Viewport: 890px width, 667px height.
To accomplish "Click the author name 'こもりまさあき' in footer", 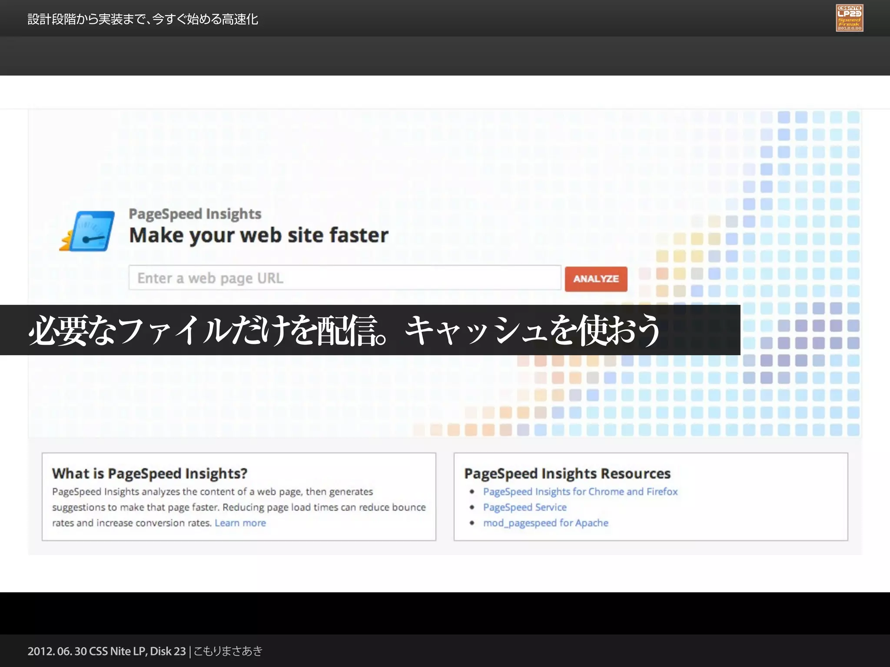I will [228, 651].
